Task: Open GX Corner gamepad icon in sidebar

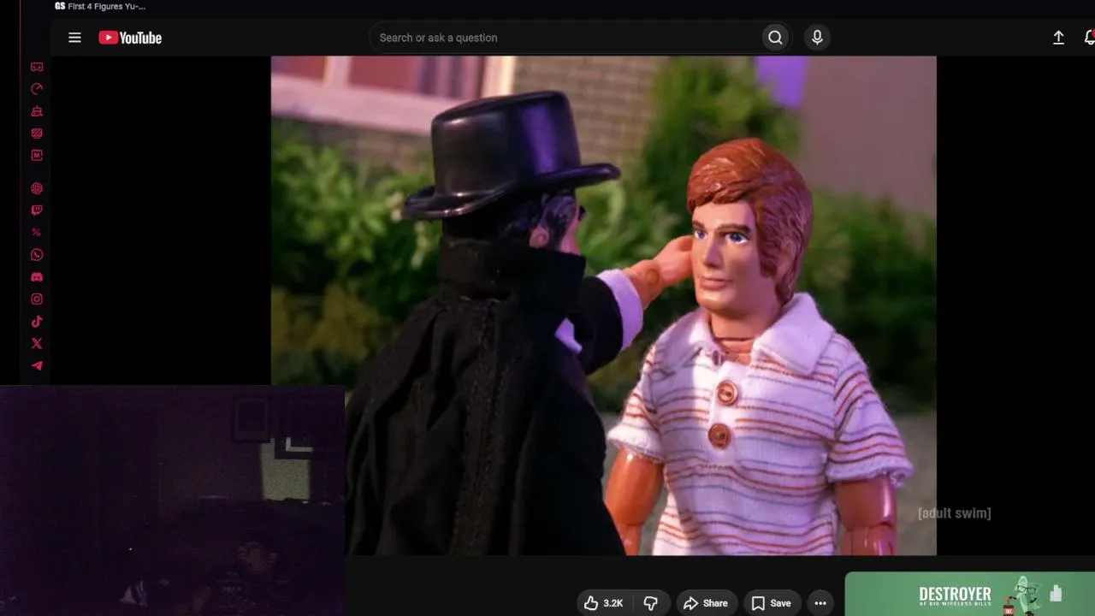Action: pyautogui.click(x=37, y=67)
